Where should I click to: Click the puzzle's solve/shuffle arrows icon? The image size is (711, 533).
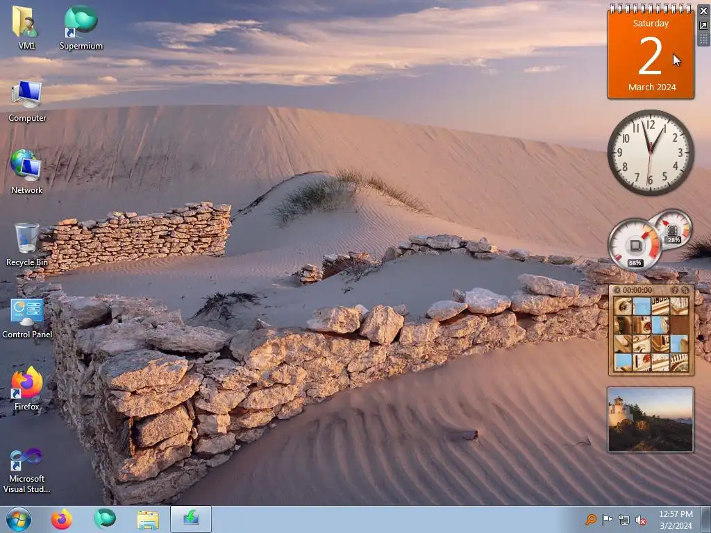point(685,290)
